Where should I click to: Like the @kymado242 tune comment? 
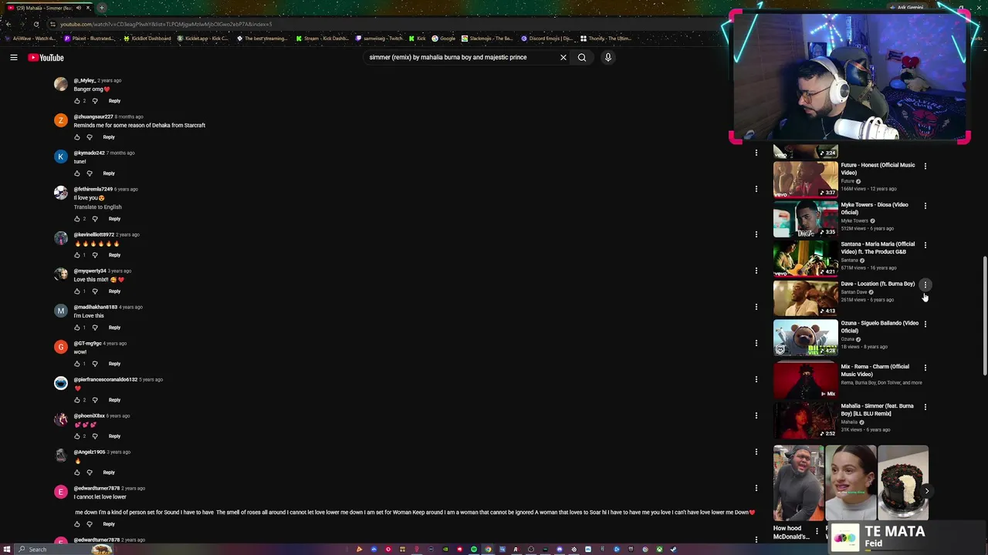click(77, 173)
